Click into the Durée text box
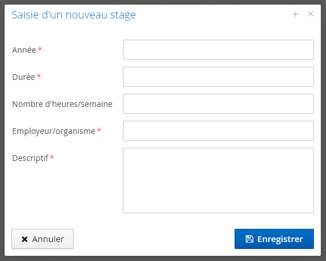This screenshot has width=326, height=261. pyautogui.click(x=218, y=76)
